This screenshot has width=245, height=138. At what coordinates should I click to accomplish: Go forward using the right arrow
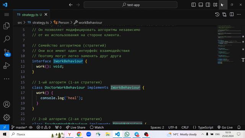click(x=78, y=5)
